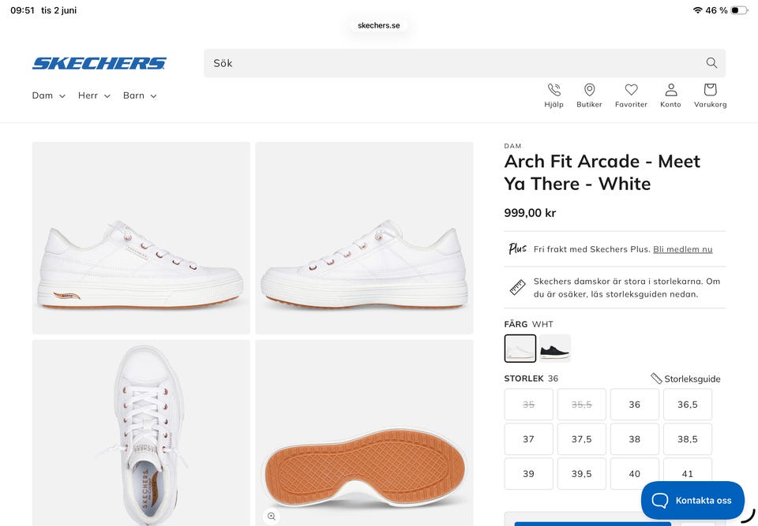
Task: Choose size 38
Action: [x=634, y=439]
